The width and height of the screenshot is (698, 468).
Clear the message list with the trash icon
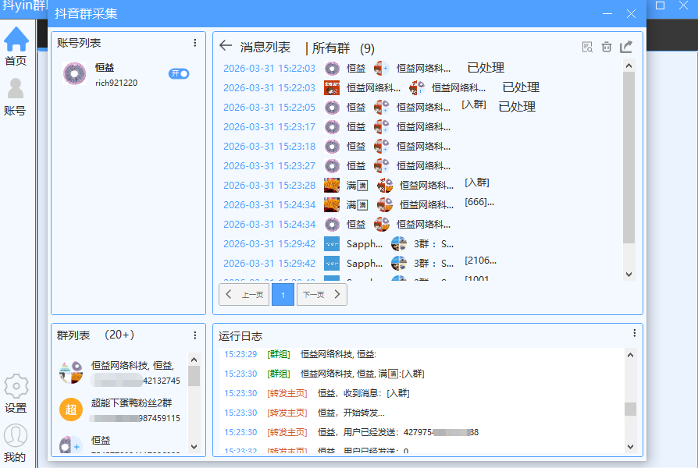(x=607, y=47)
